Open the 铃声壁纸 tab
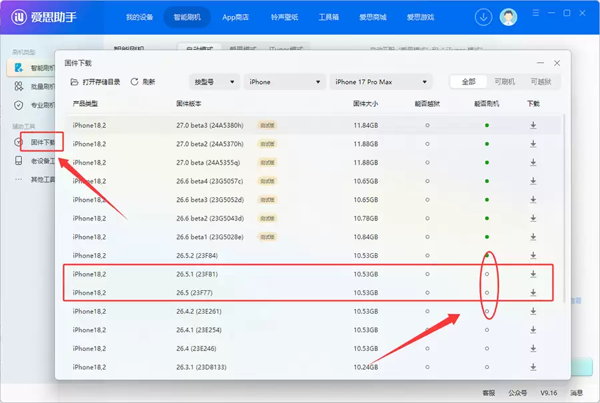600x403 pixels. coord(284,17)
